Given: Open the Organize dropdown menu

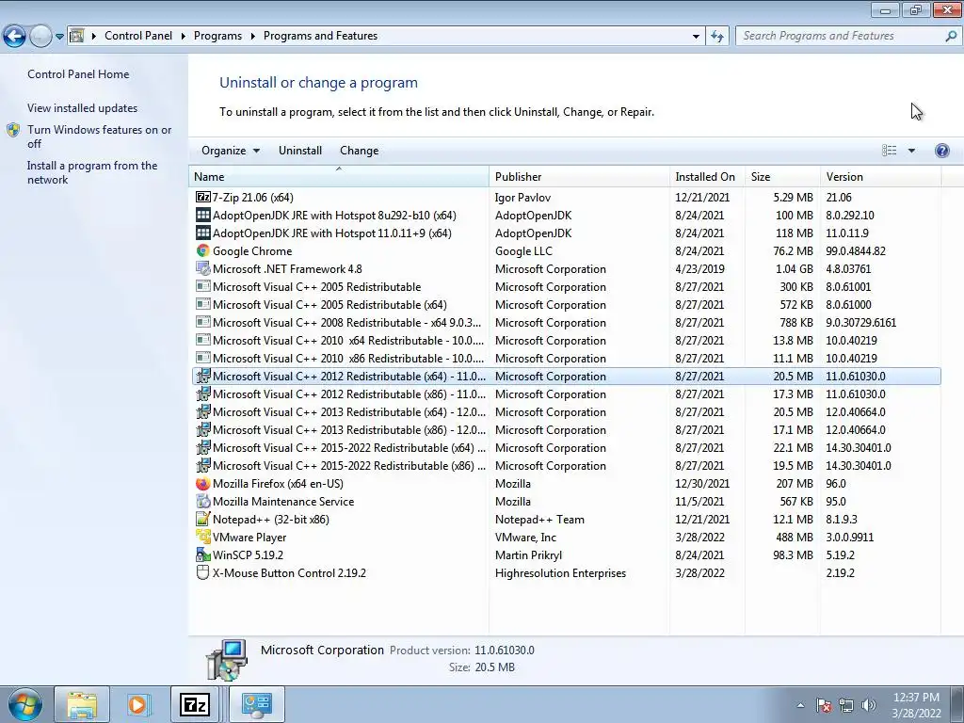Looking at the screenshot, I should [231, 151].
